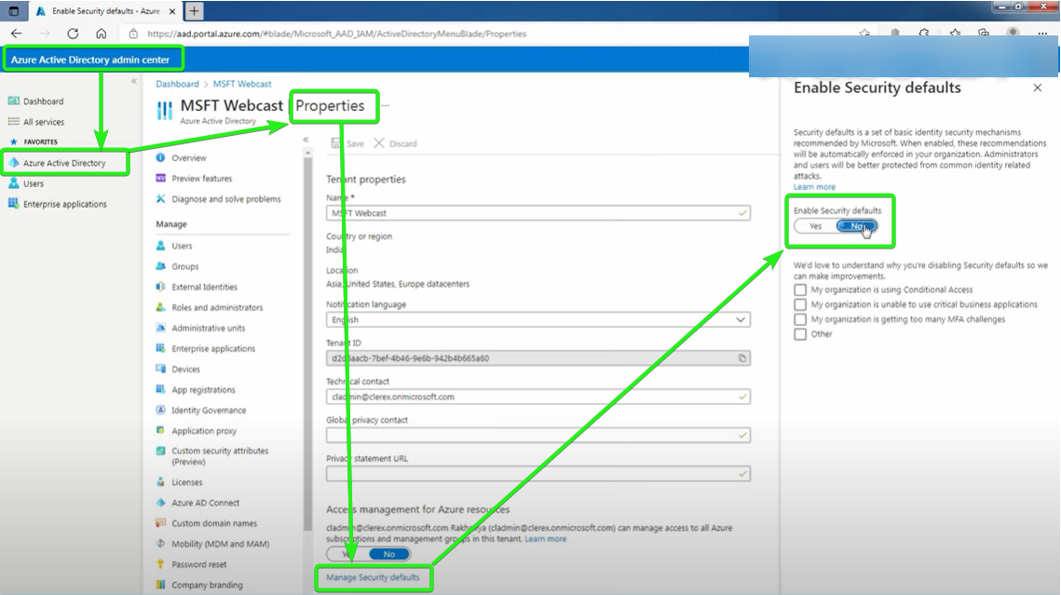The width and height of the screenshot is (1061, 595).
Task: Open the Notification language dropdown
Action: (537, 319)
